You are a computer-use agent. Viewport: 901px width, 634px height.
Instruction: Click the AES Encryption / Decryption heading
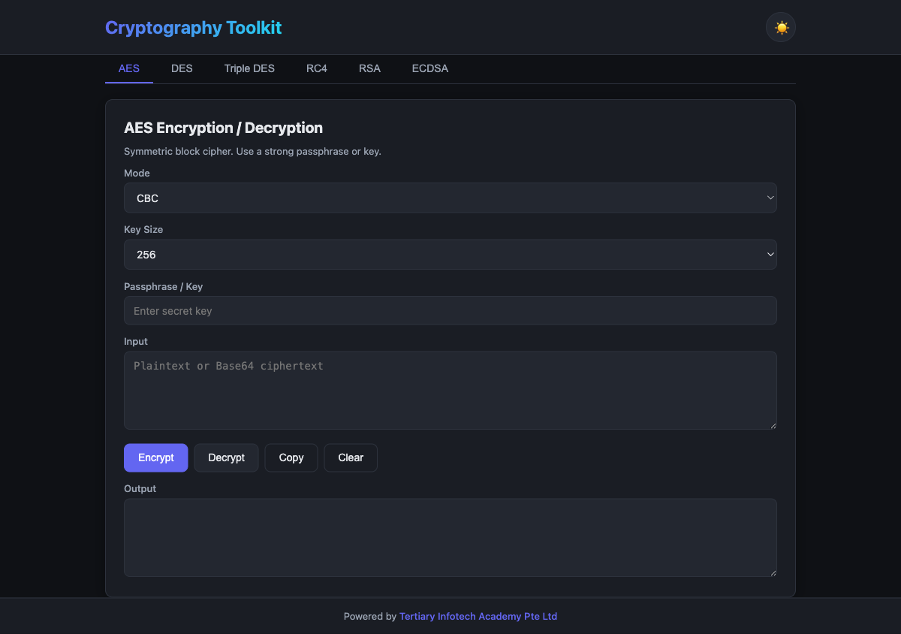(223, 128)
